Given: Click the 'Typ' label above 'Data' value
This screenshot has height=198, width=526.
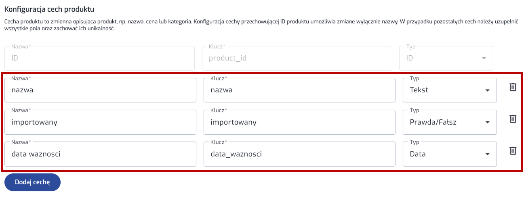Looking at the screenshot, I should click(414, 142).
